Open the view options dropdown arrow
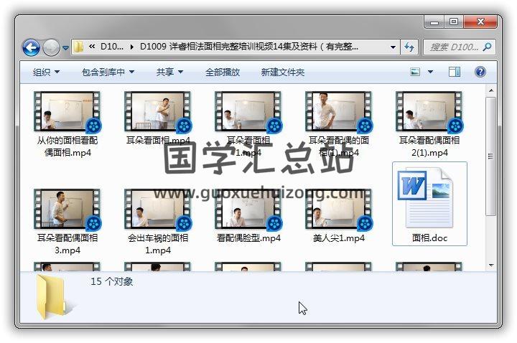The width and height of the screenshot is (517, 343). tap(430, 72)
